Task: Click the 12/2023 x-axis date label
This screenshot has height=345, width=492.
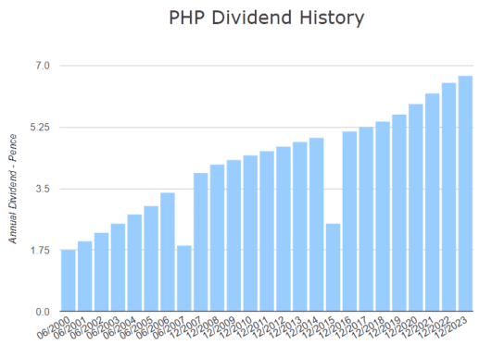Action: 451,327
